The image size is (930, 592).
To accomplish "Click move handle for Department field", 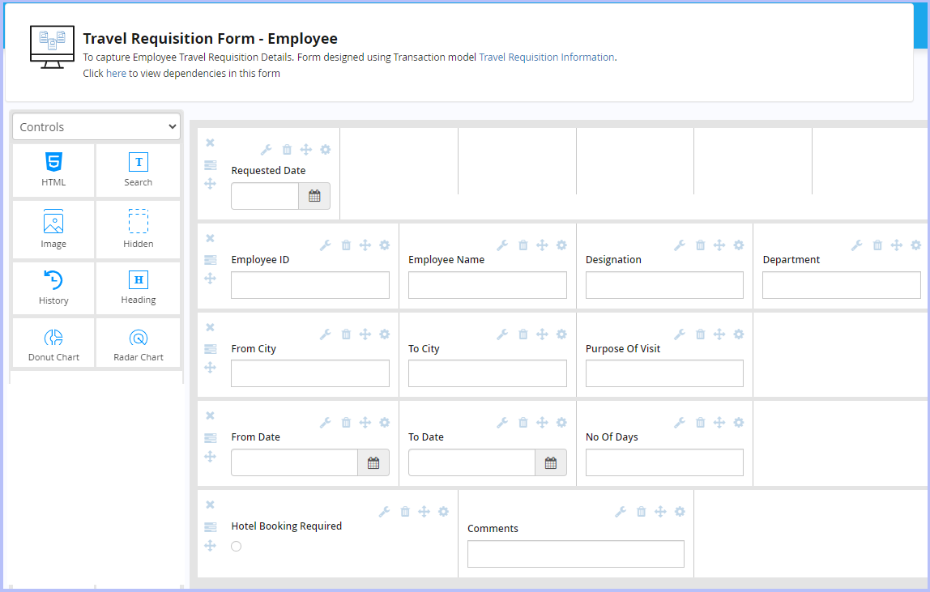I will coord(897,245).
